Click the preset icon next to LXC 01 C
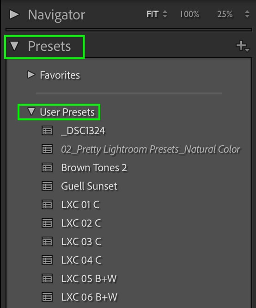 coord(47,204)
